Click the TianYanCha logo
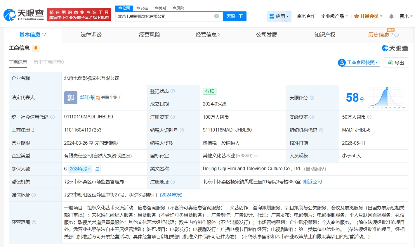This screenshot has width=415, height=247. tap(24, 15)
